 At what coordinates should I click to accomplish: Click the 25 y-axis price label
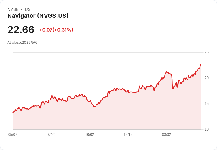click(206, 52)
